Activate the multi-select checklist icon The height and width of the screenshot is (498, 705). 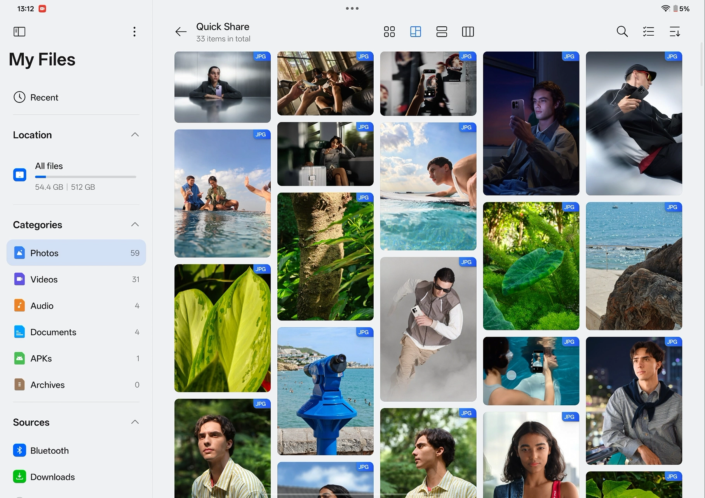coord(648,31)
